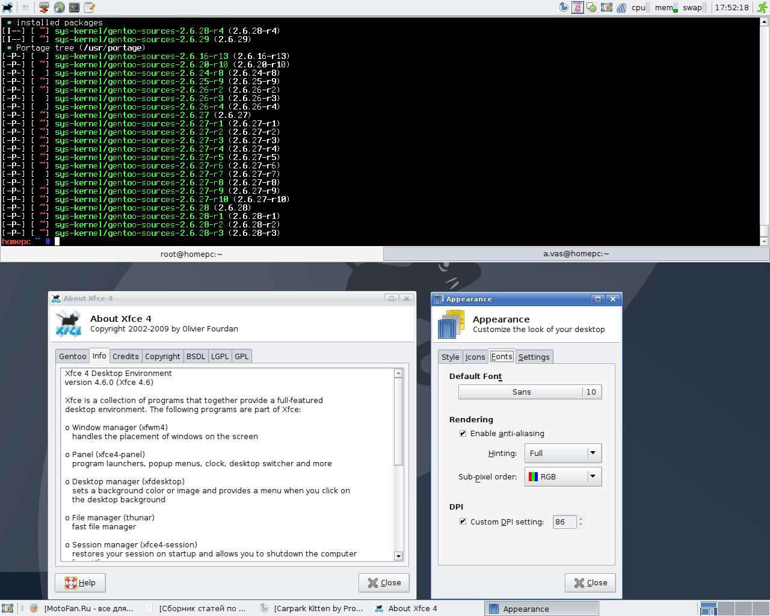Launch the terminal from the top panel
The width and height of the screenshot is (770, 616).
(75, 7)
